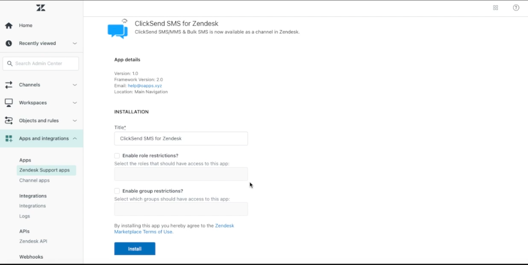The width and height of the screenshot is (528, 265).
Task: Open the help question mark icon
Action: pos(516,8)
